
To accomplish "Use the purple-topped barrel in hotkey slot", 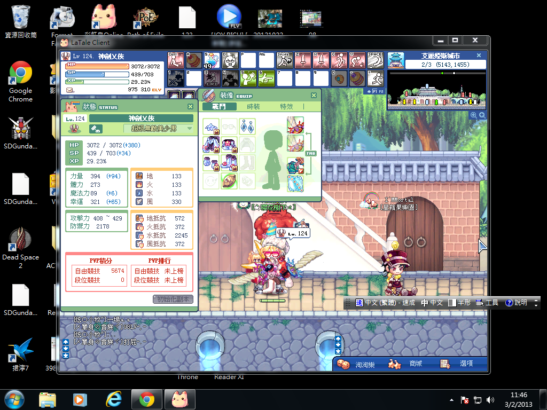I will coord(357,78).
